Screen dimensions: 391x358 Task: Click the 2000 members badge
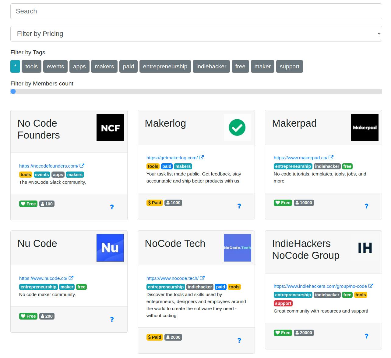(x=173, y=337)
